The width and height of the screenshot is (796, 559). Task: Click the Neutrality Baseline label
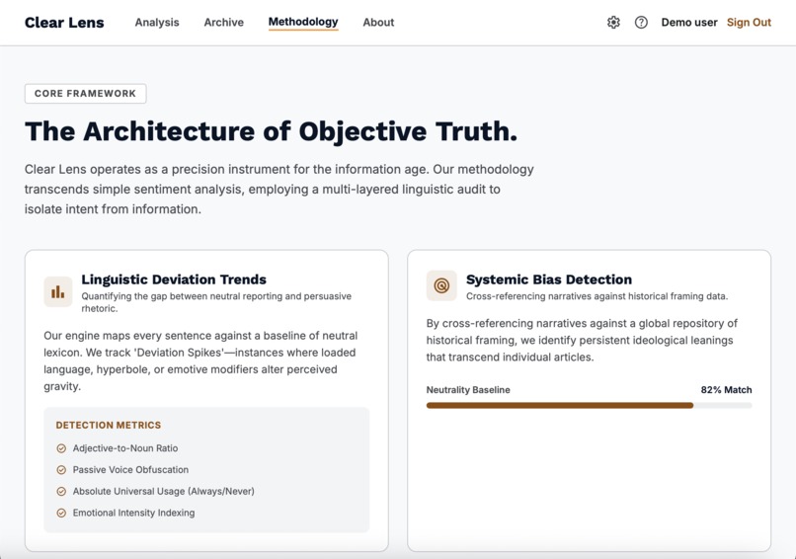pyautogui.click(x=468, y=390)
